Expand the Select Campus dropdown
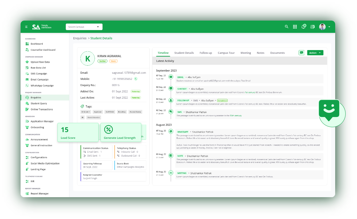 (84, 27)
